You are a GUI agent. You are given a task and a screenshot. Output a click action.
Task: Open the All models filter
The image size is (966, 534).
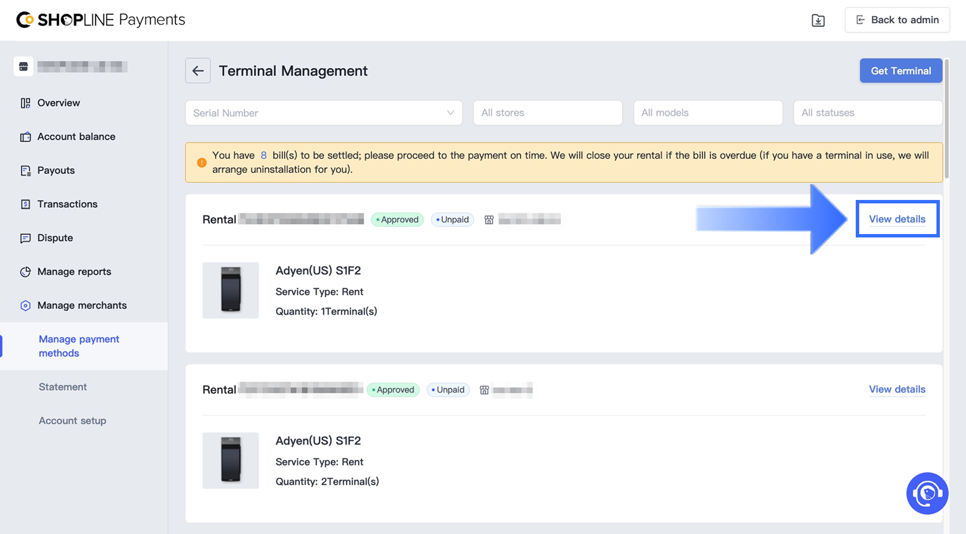click(x=707, y=113)
